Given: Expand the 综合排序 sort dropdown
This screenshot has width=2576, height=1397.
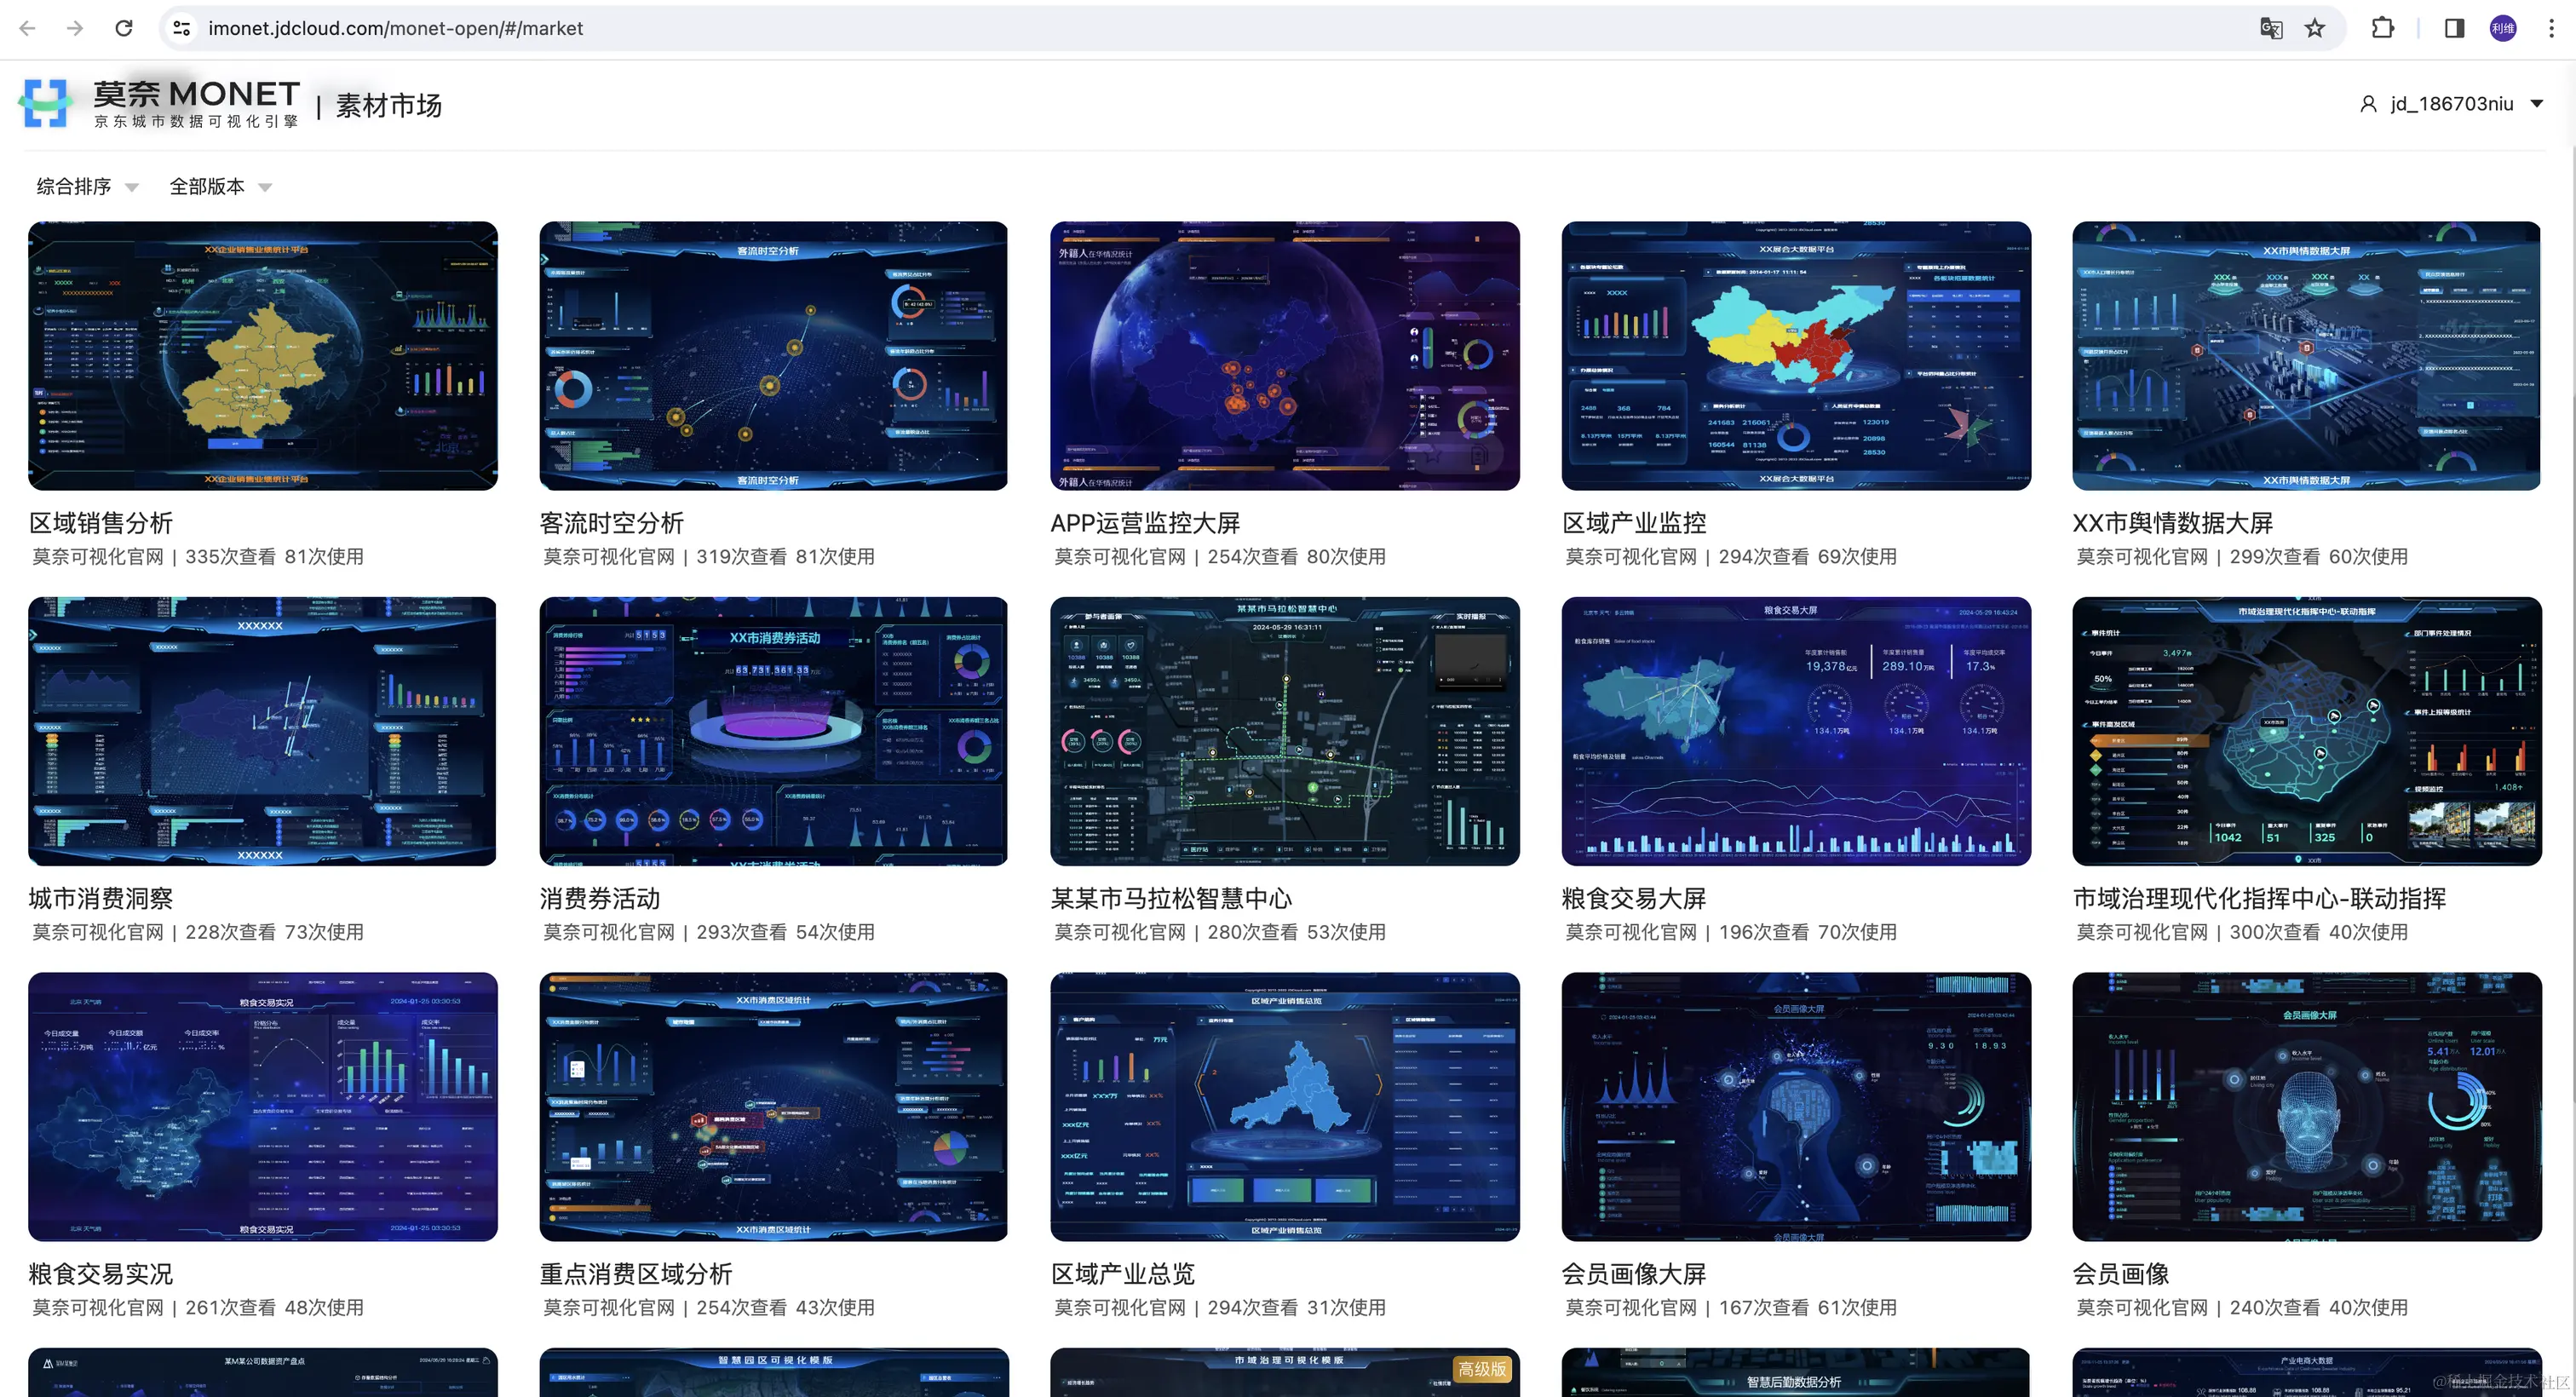Looking at the screenshot, I should tap(86, 187).
